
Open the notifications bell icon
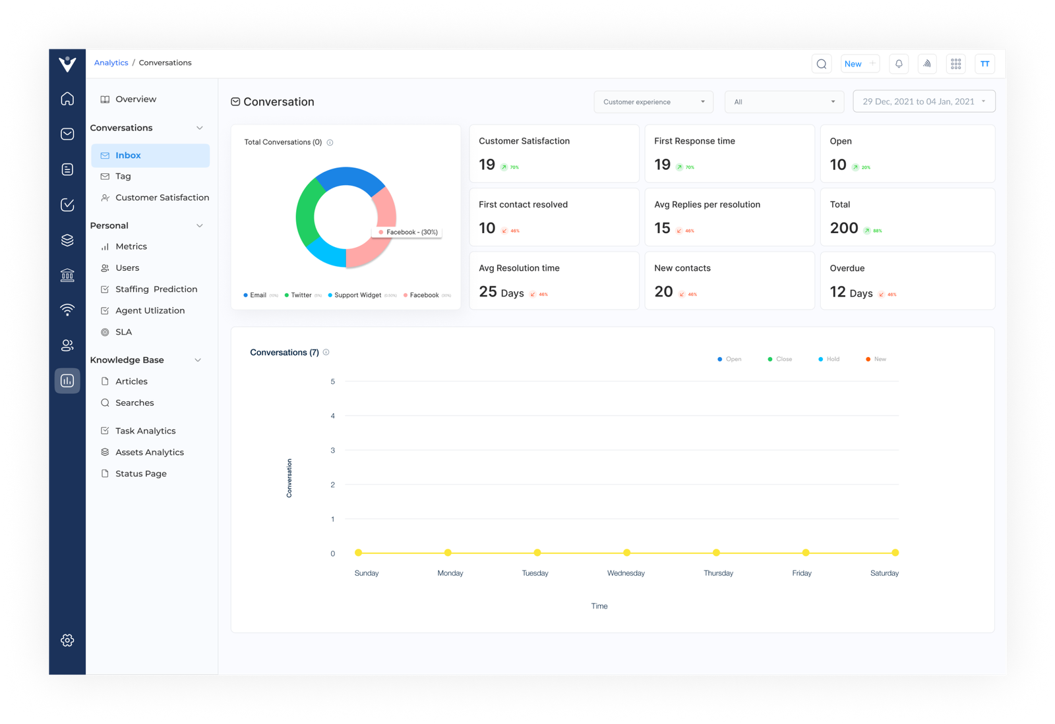(x=899, y=64)
